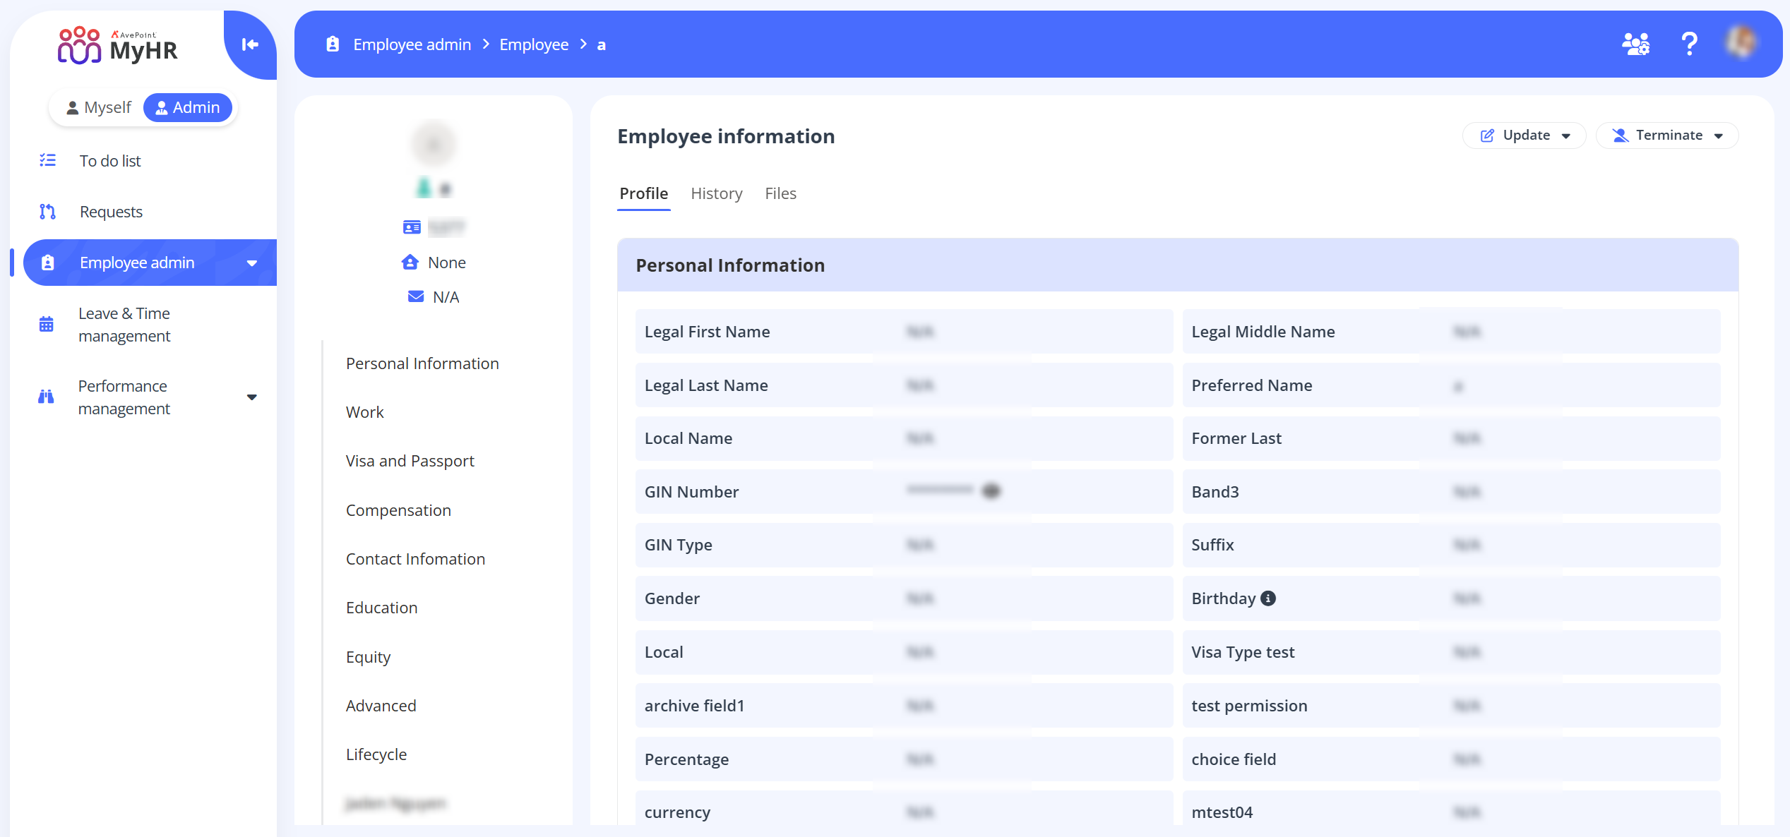
Task: Open the Files tab
Action: click(780, 193)
